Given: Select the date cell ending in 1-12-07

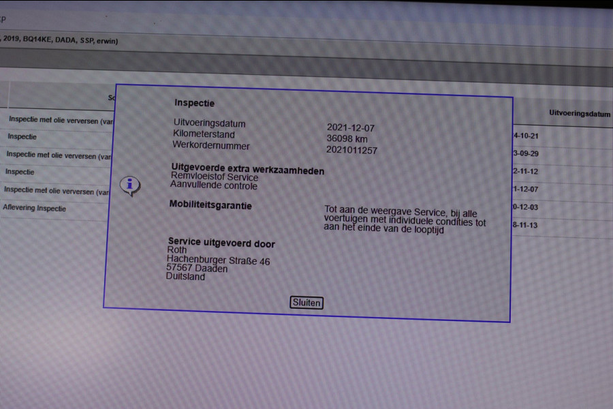Looking at the screenshot, I should tap(524, 189).
